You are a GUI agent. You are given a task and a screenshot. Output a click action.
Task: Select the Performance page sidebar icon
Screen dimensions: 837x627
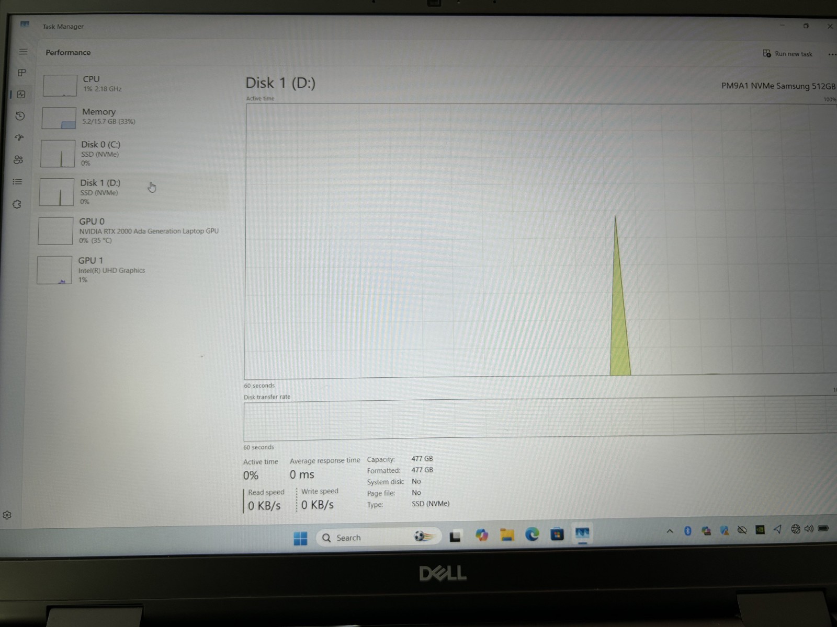pyautogui.click(x=21, y=95)
